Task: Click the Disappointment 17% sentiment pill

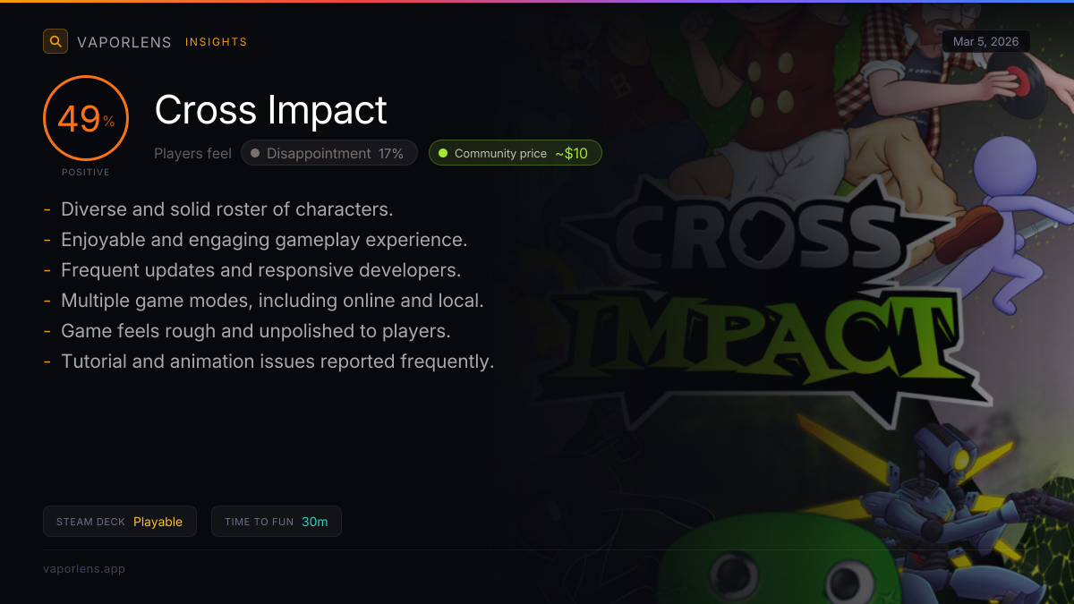Action: pyautogui.click(x=329, y=153)
